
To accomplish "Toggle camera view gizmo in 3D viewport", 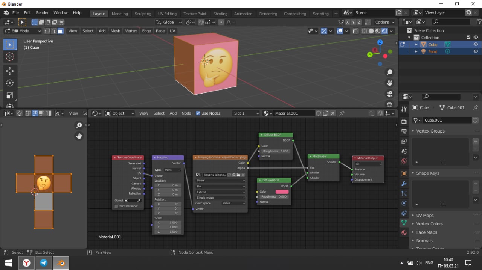I will click(x=390, y=94).
